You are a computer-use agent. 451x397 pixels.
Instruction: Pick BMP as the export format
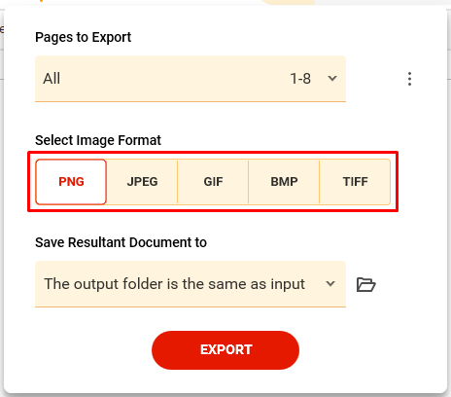(284, 182)
